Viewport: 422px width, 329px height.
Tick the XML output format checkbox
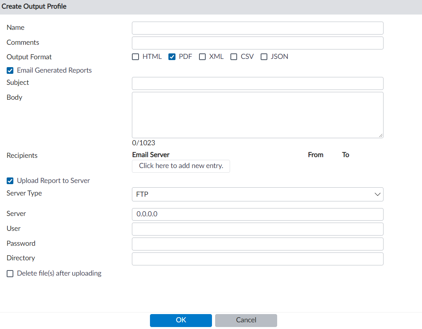click(x=203, y=57)
